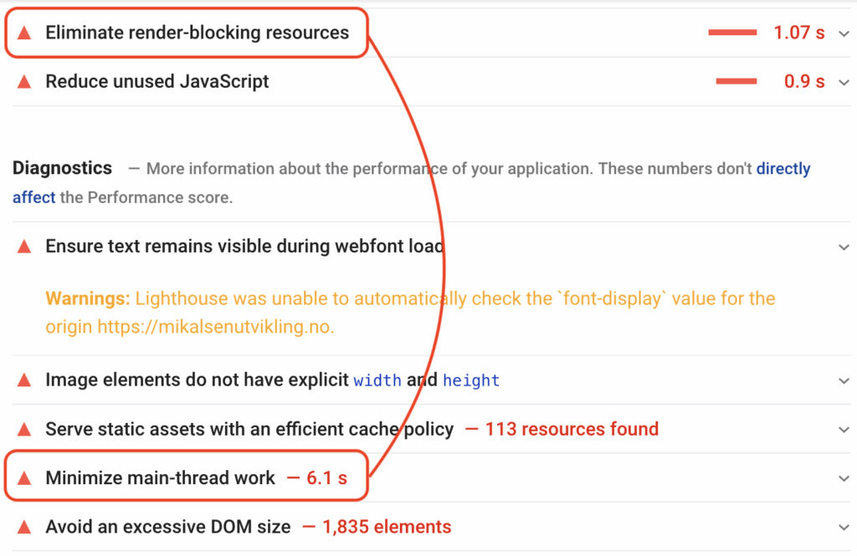Click the 0.9 s savings bar
Viewport: 857px width, 556px height.
click(736, 82)
